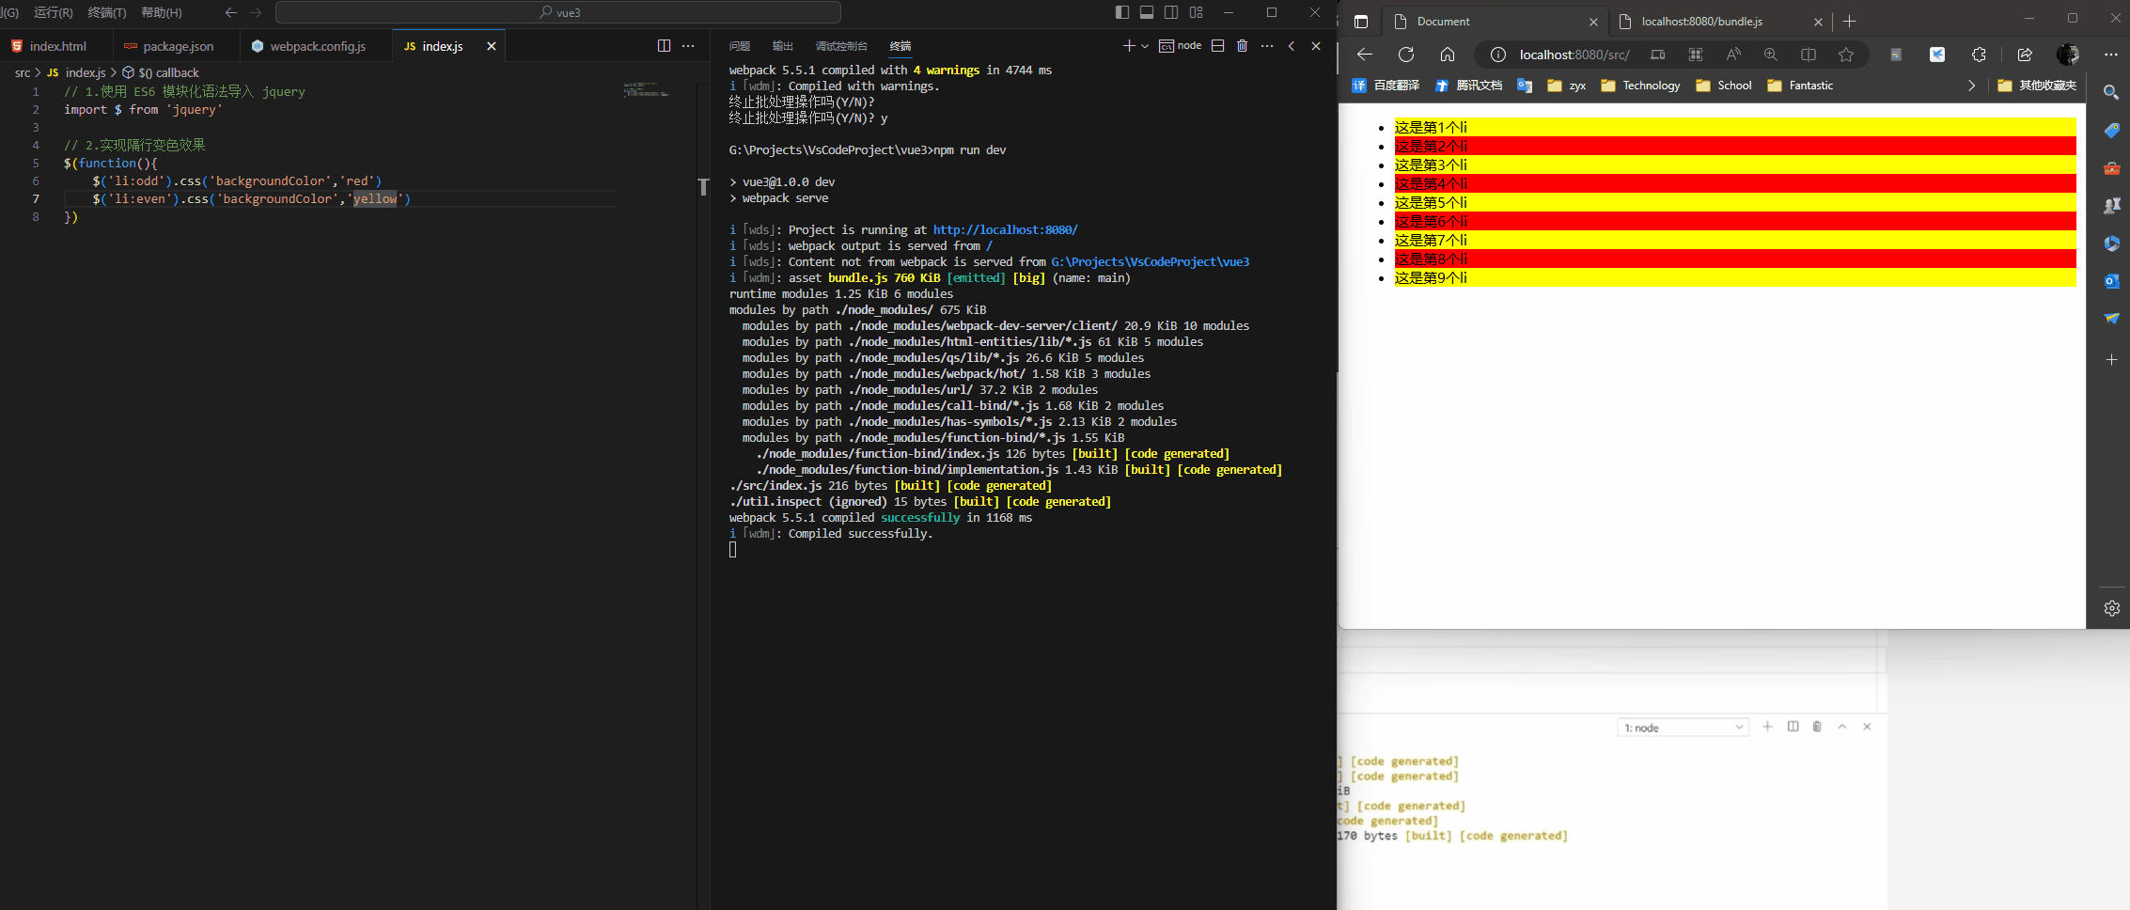Open http://localhost:8080/ link in terminal
This screenshot has height=910, width=2130.
(x=1005, y=229)
